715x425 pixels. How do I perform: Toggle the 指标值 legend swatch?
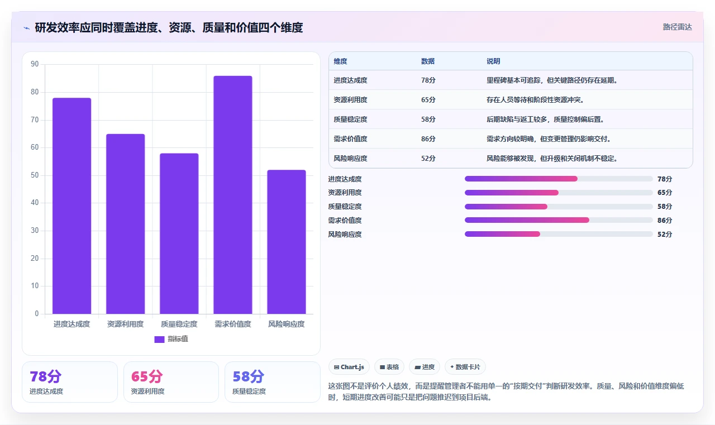pos(159,339)
